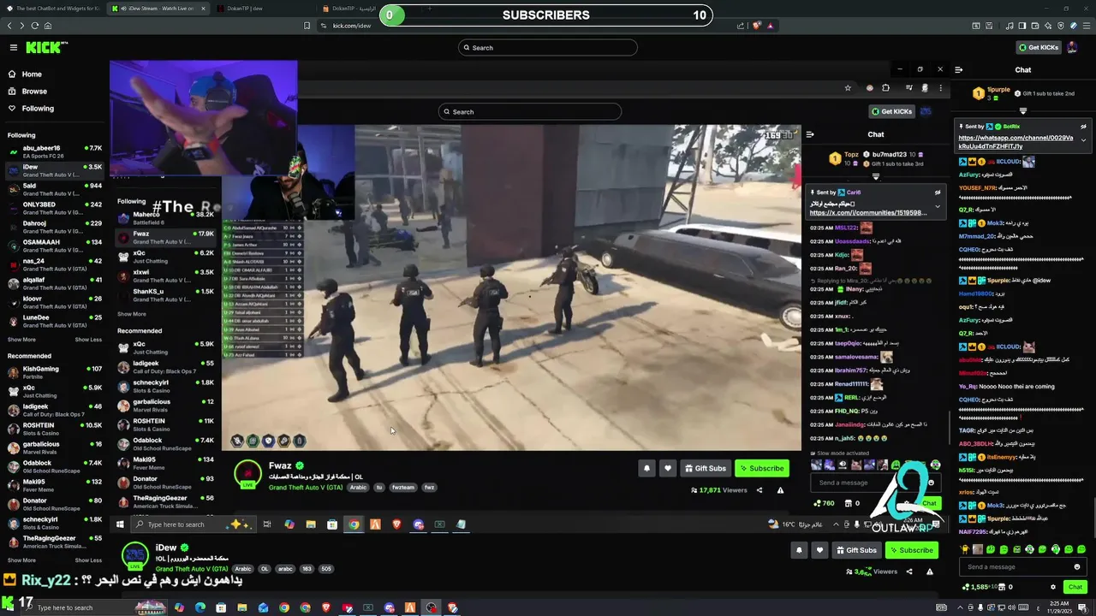
Task: Open emoji picker in outer chat
Action: pos(1077,567)
